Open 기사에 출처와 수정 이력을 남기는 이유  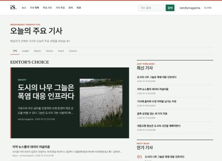coord(157,101)
